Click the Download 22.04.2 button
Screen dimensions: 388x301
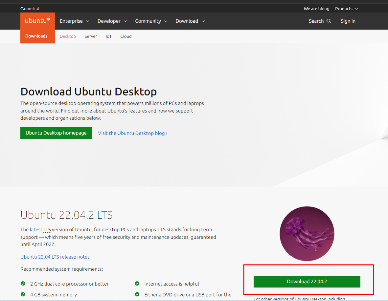(307, 282)
